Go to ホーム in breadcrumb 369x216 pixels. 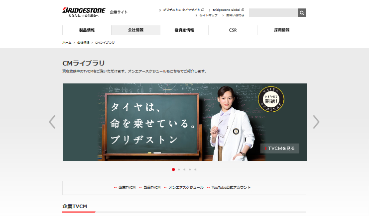tap(67, 43)
